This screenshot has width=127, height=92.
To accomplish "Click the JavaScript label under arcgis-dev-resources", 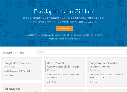I will pos(10,67).
